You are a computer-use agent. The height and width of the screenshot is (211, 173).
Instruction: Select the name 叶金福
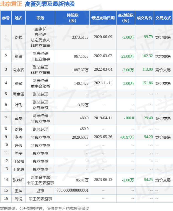19,161
